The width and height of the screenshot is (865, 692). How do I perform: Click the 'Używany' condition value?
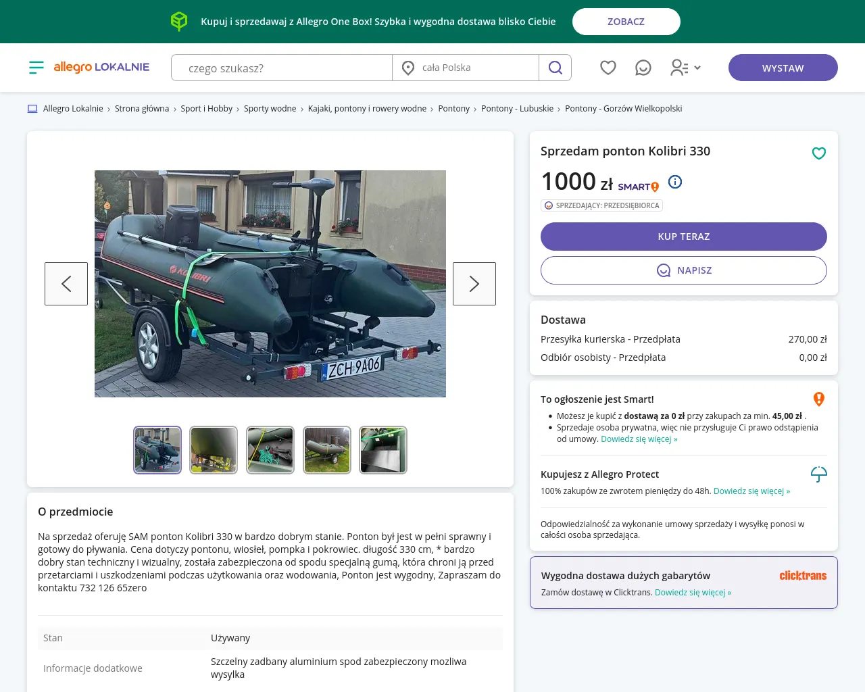(230, 638)
